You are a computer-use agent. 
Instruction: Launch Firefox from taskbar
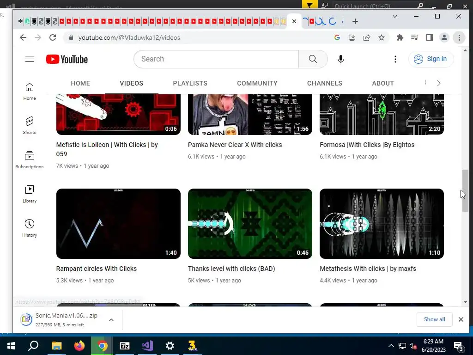pyautogui.click(x=79, y=346)
